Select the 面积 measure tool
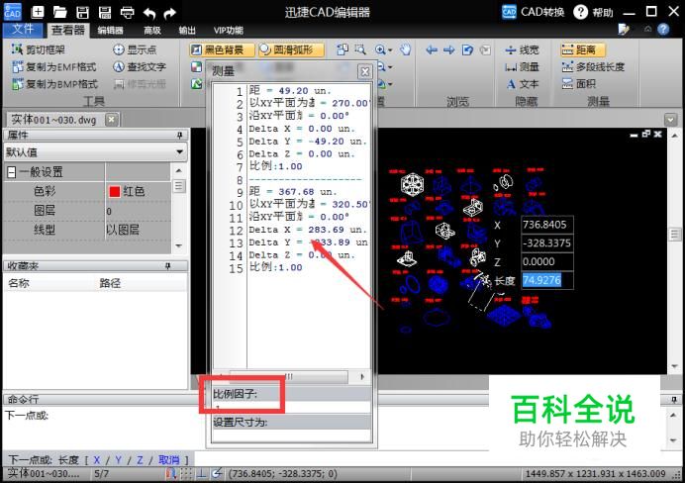685x483 pixels. point(579,84)
